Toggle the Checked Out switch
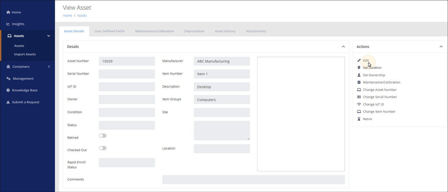 tap(103, 148)
